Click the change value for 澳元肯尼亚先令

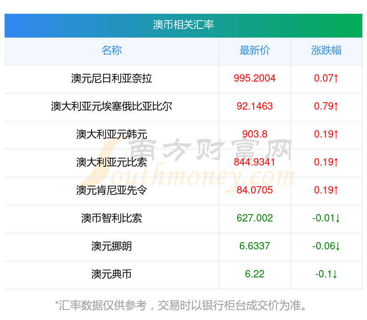pyautogui.click(x=326, y=190)
